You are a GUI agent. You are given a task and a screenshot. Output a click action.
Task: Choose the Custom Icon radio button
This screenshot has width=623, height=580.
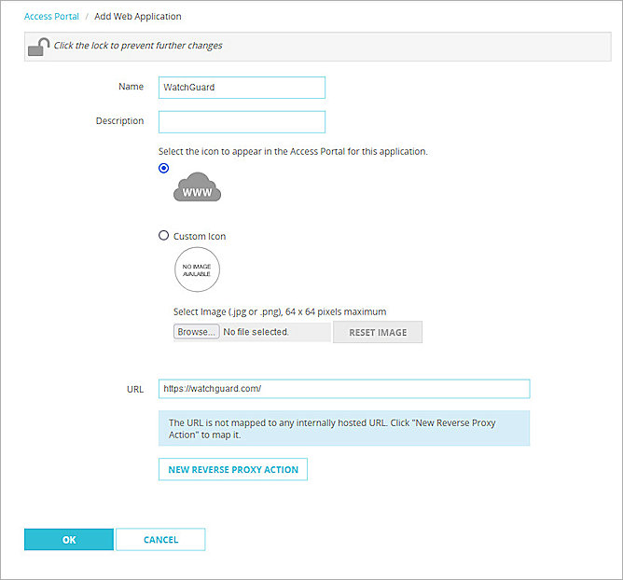click(x=164, y=236)
